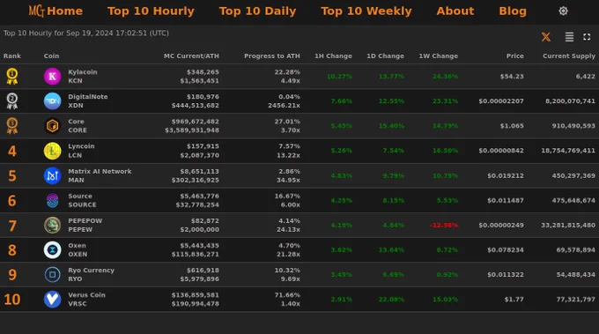Click the bronze third-place medal badge

[x=12, y=126]
